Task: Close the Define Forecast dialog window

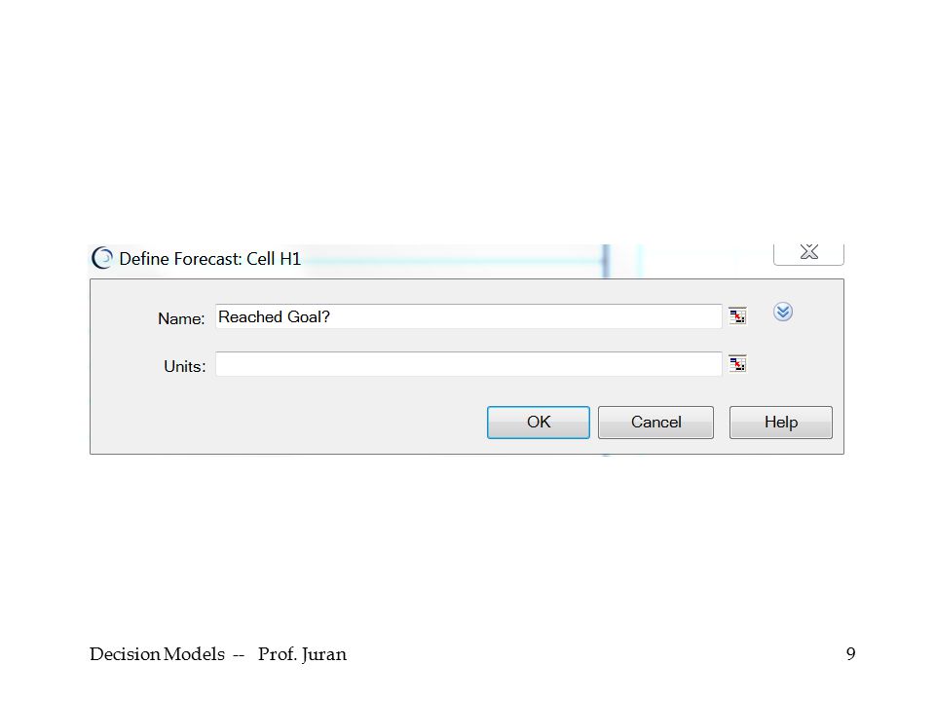Action: coord(808,253)
